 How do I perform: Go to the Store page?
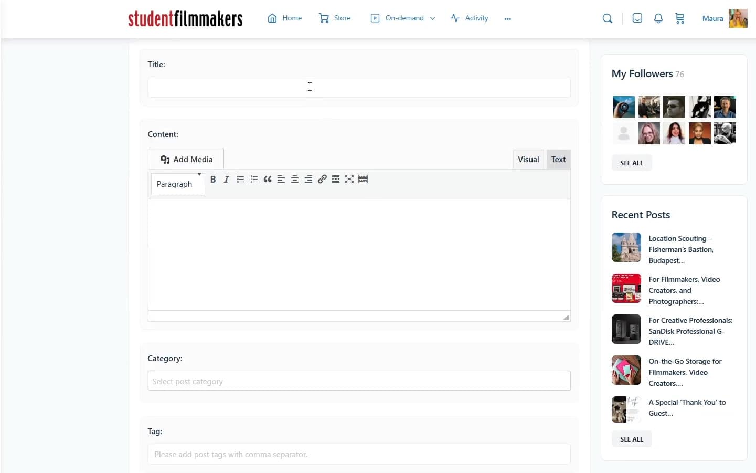335,18
